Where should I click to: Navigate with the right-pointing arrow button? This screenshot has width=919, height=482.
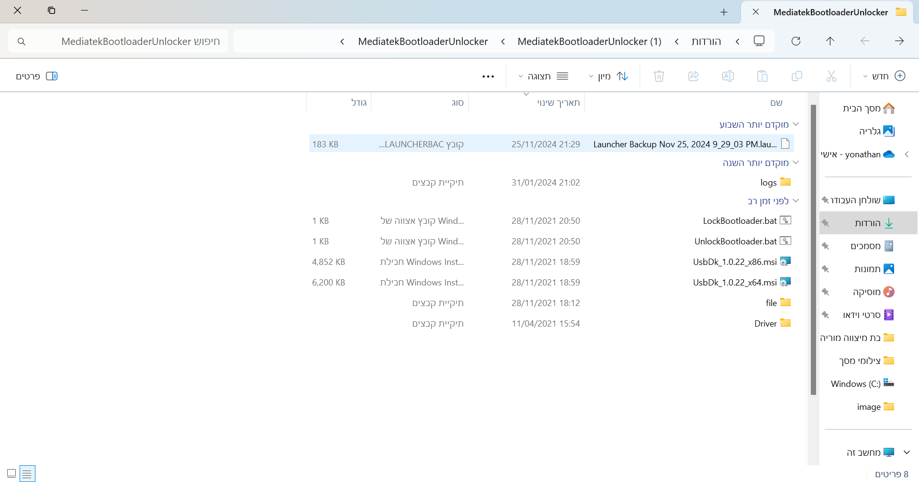899,41
